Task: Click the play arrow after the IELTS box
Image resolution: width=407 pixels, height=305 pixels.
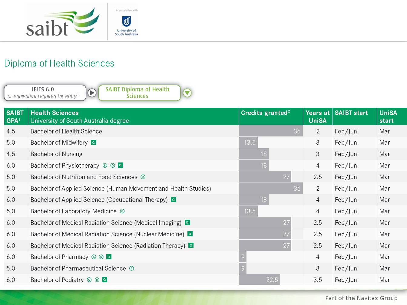Action: [x=92, y=93]
